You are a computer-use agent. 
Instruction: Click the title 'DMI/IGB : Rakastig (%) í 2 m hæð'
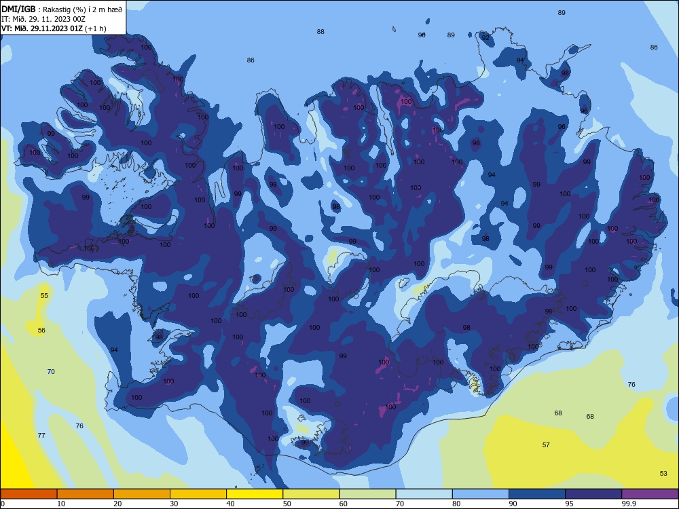[x=62, y=9]
